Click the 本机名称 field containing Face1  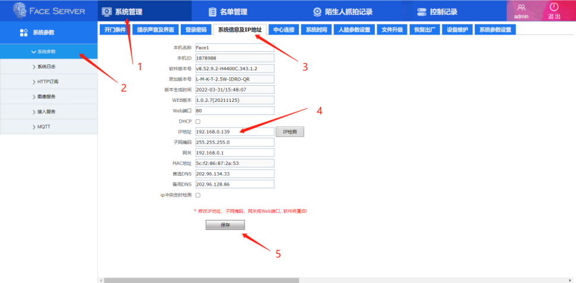pyautogui.click(x=234, y=48)
